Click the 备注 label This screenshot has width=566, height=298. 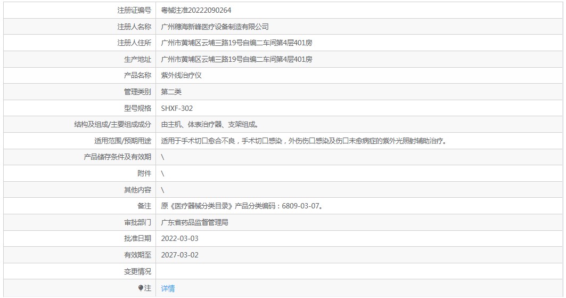coord(144,206)
